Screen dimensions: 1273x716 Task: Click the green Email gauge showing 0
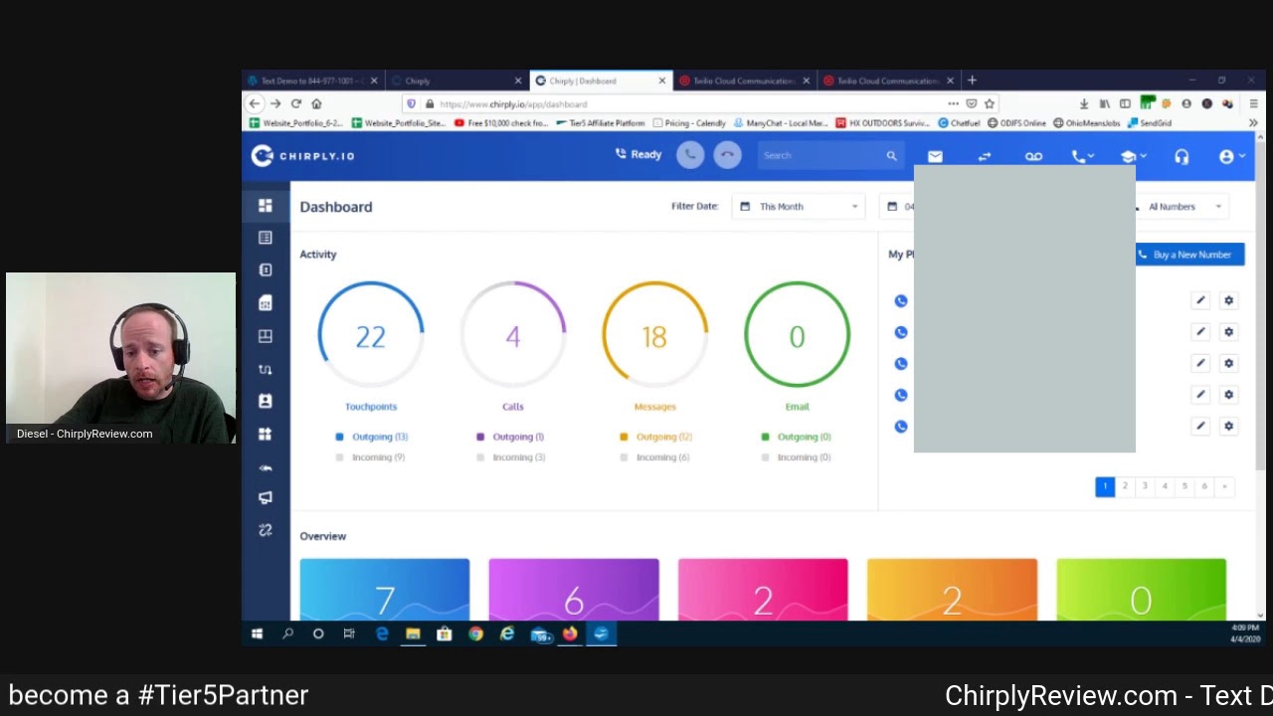click(797, 336)
